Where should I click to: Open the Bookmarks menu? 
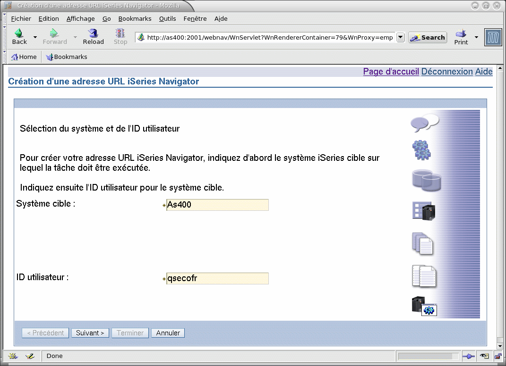click(x=135, y=19)
